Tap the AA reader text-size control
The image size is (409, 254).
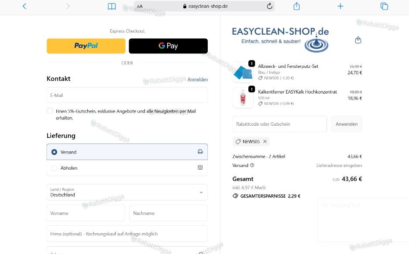coord(140,6)
